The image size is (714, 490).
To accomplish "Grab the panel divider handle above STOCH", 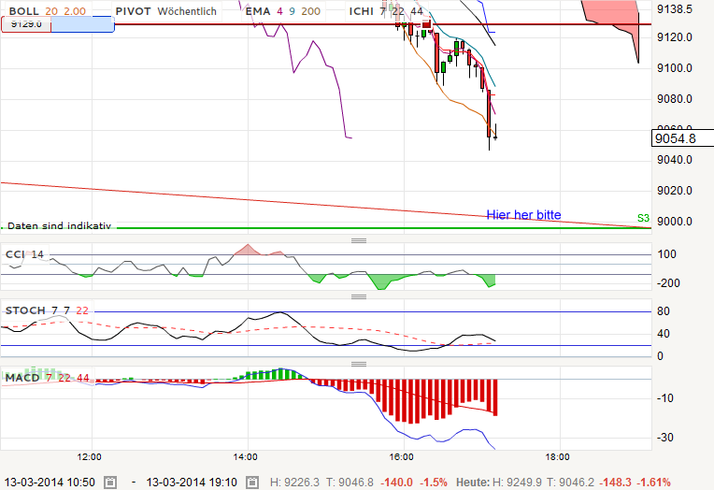I will 359,296.
